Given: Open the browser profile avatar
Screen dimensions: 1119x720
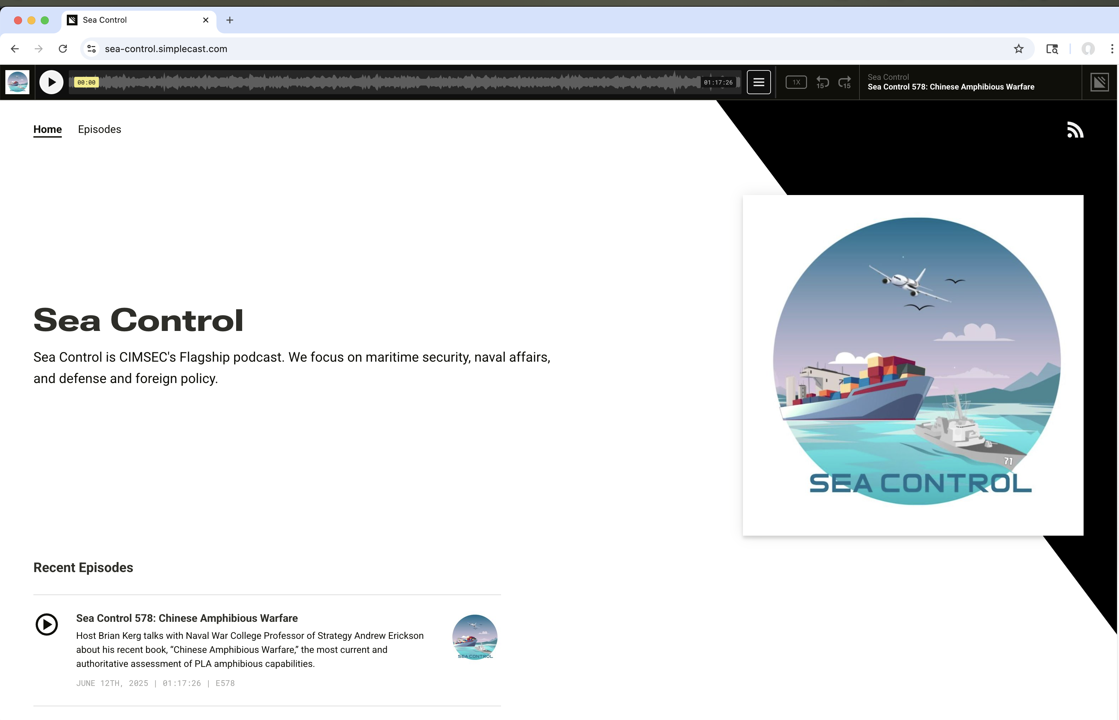Looking at the screenshot, I should (1088, 49).
